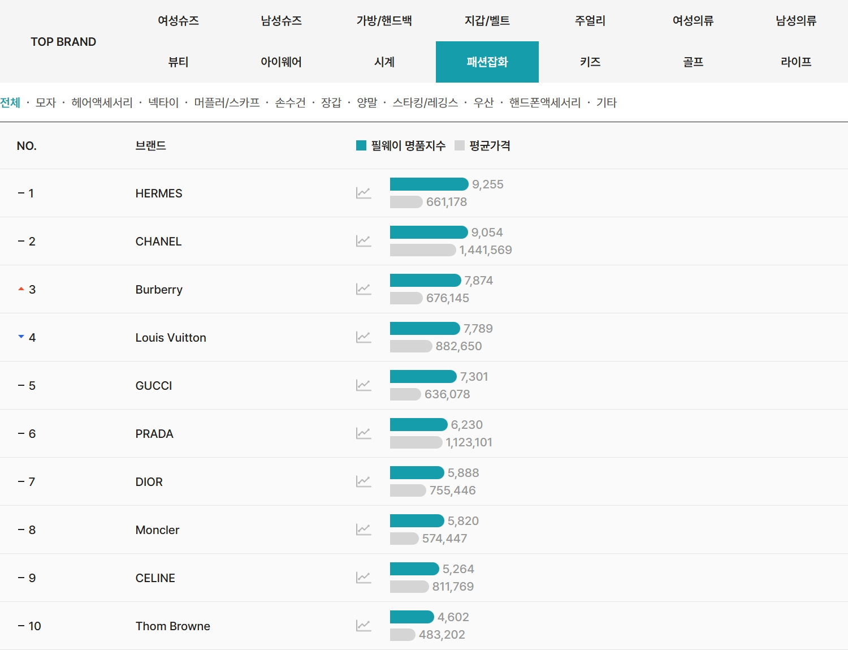The width and height of the screenshot is (848, 650).
Task: Open the 지갑/벨트 category tab
Action: click(x=487, y=21)
